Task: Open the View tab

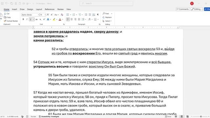Action: point(69,9)
